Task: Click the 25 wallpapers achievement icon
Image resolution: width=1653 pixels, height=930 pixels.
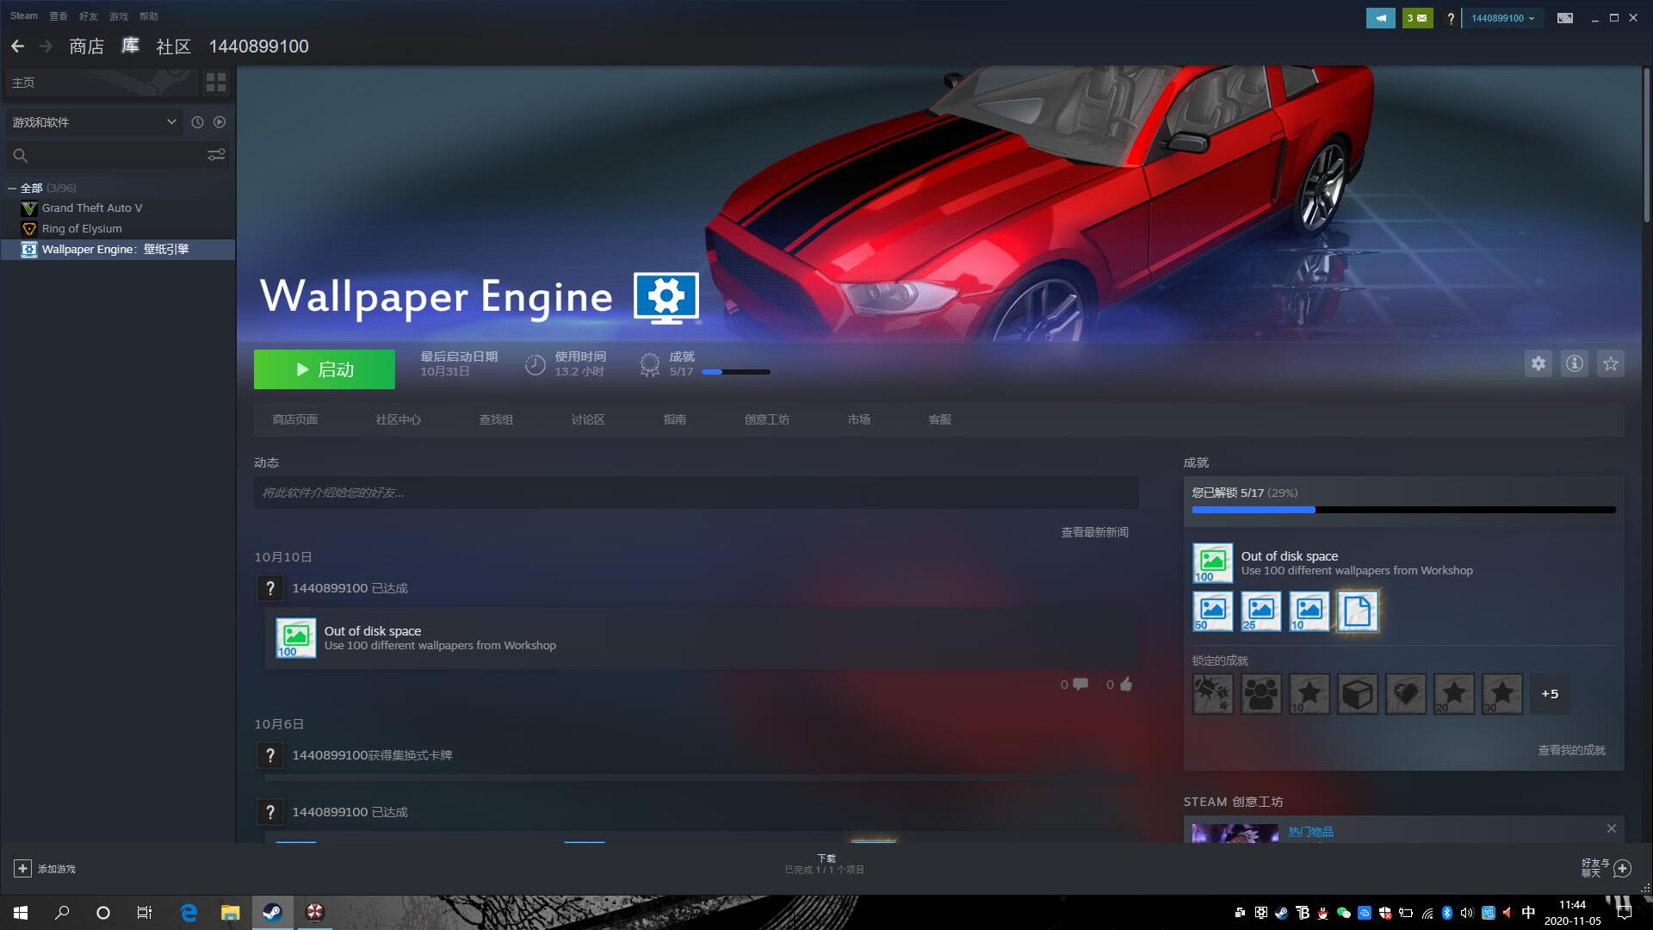Action: (x=1261, y=611)
